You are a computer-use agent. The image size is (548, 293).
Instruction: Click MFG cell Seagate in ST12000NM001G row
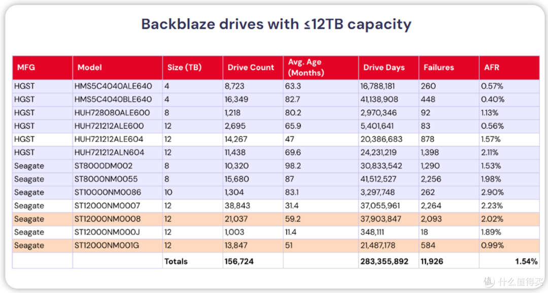pyautogui.click(x=29, y=245)
